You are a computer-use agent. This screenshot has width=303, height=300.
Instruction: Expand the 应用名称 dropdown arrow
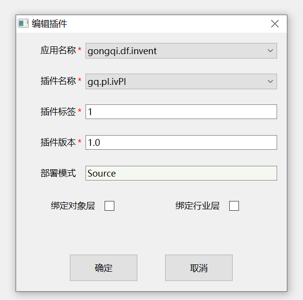point(270,51)
